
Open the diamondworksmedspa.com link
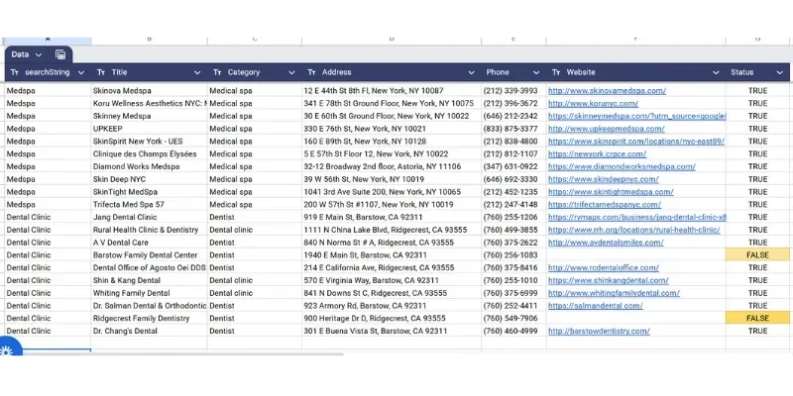622,166
